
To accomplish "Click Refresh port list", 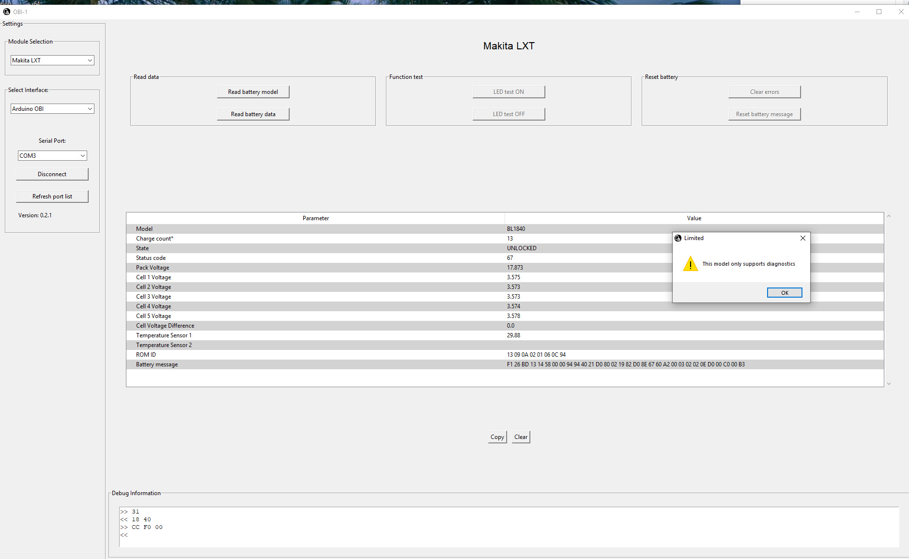I will coord(52,196).
